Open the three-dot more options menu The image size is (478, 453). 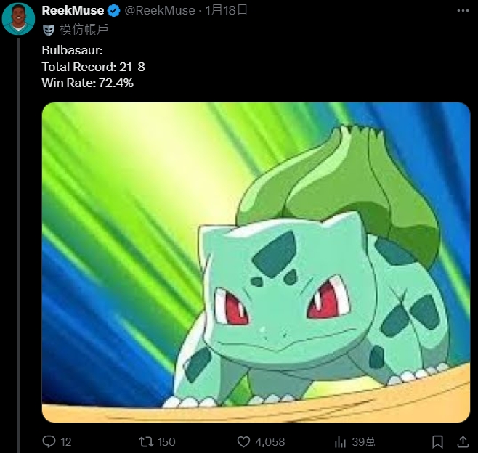pos(463,11)
